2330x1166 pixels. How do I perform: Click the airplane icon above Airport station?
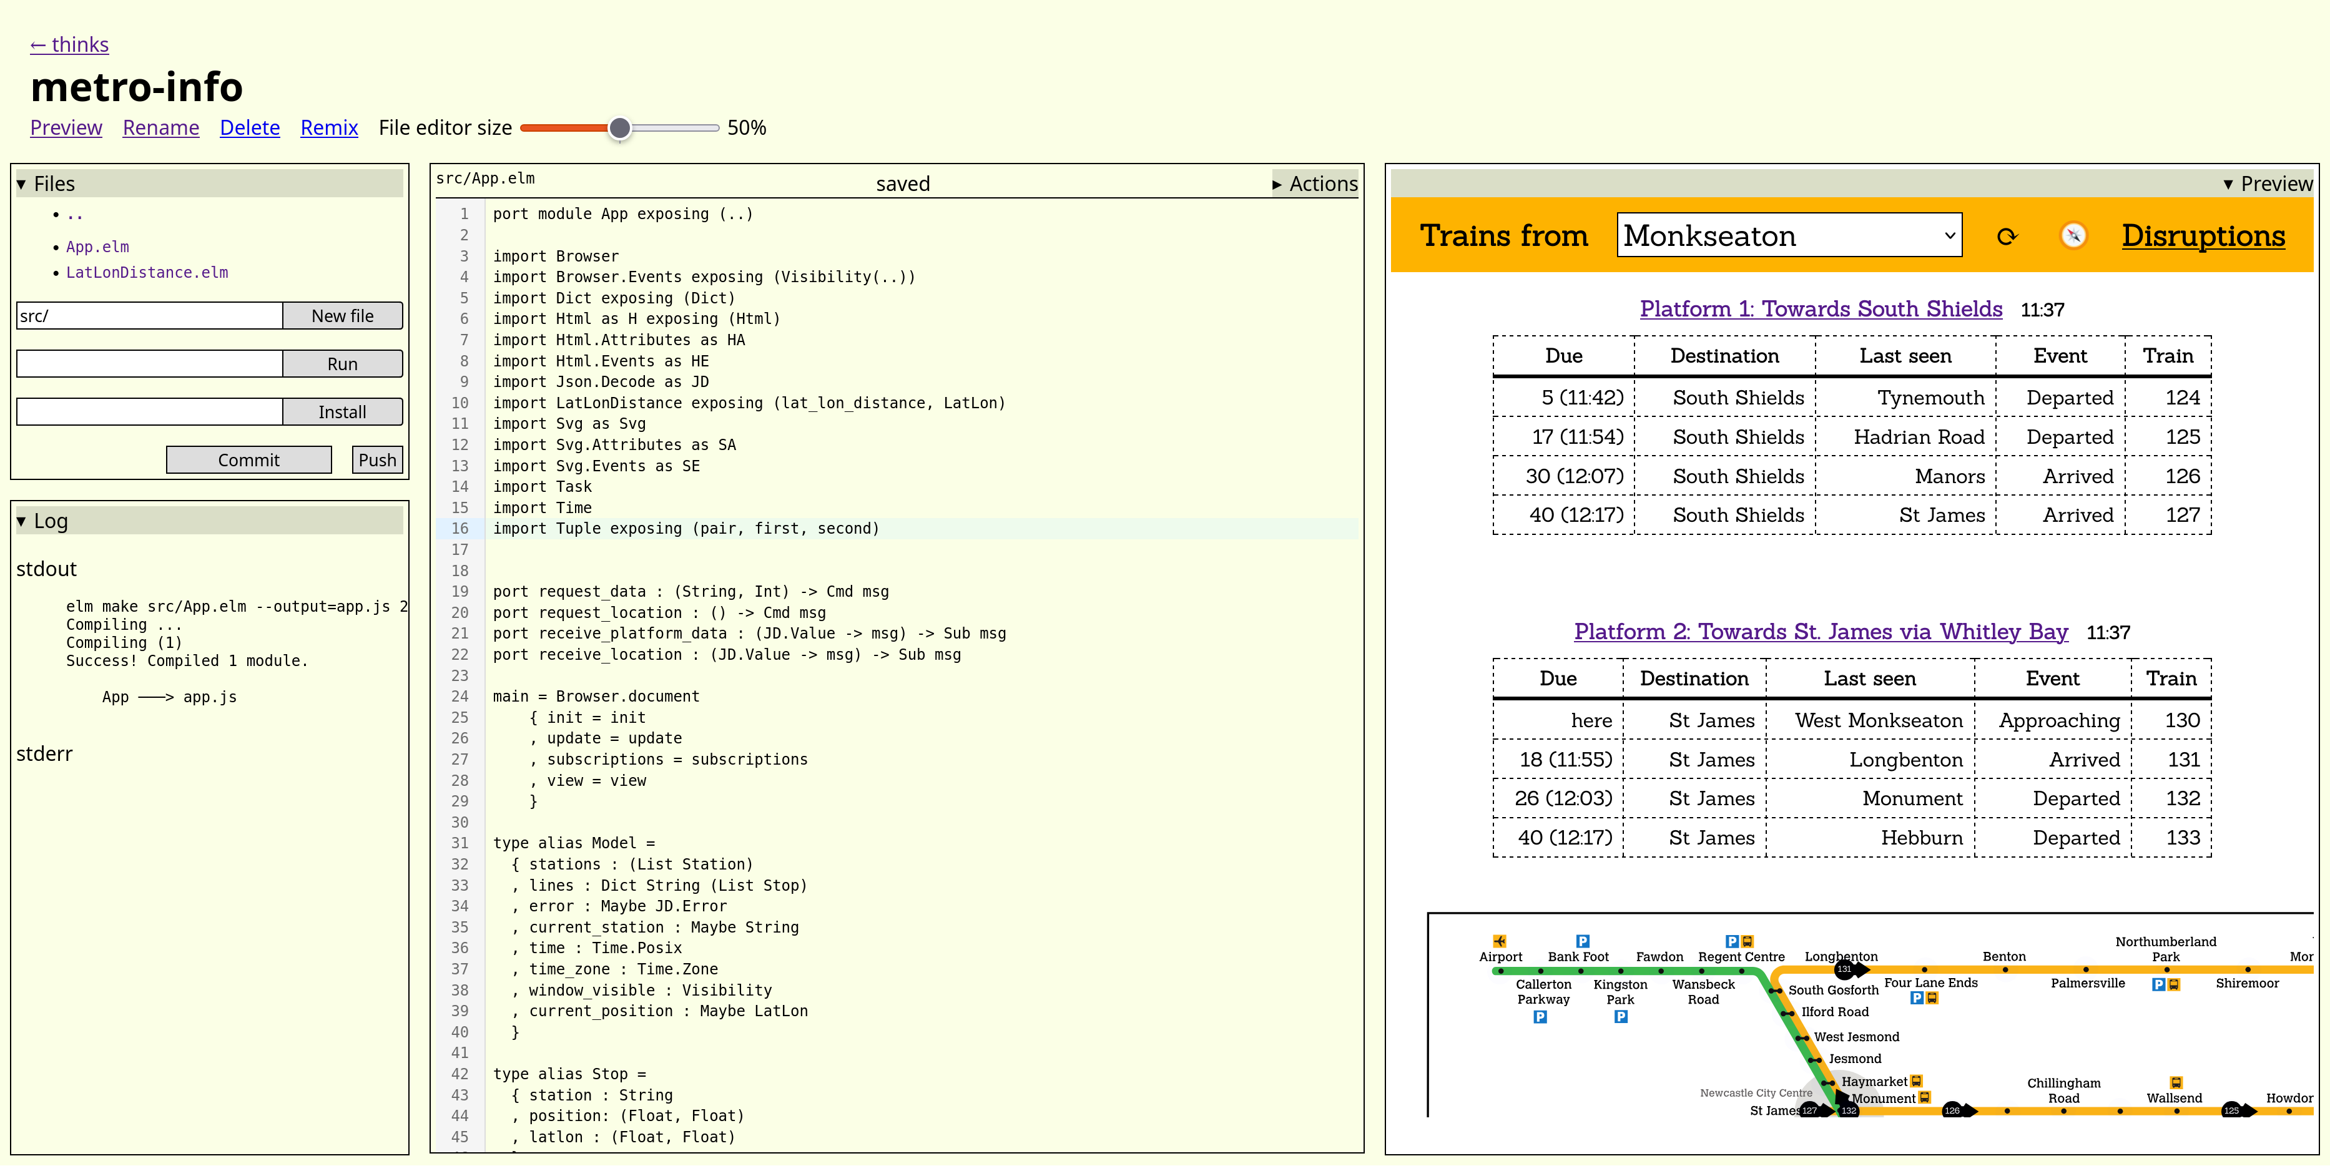[1500, 941]
